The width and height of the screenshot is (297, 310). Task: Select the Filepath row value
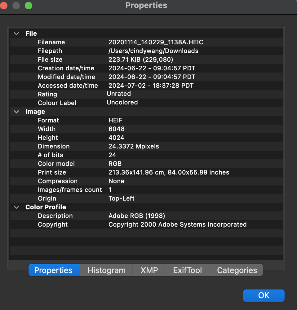click(x=153, y=51)
